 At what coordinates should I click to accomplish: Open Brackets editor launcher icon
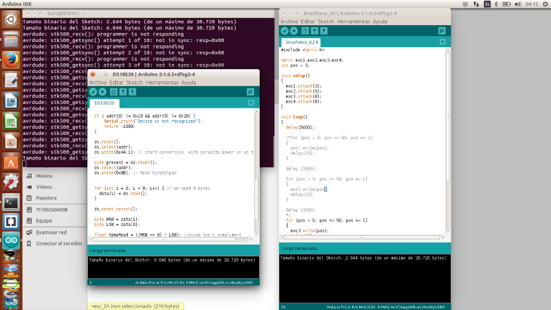(x=11, y=222)
